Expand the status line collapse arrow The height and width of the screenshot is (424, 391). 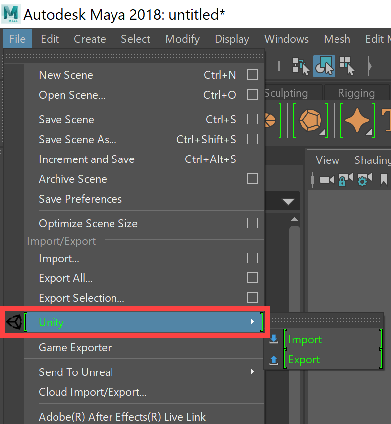pos(369,66)
